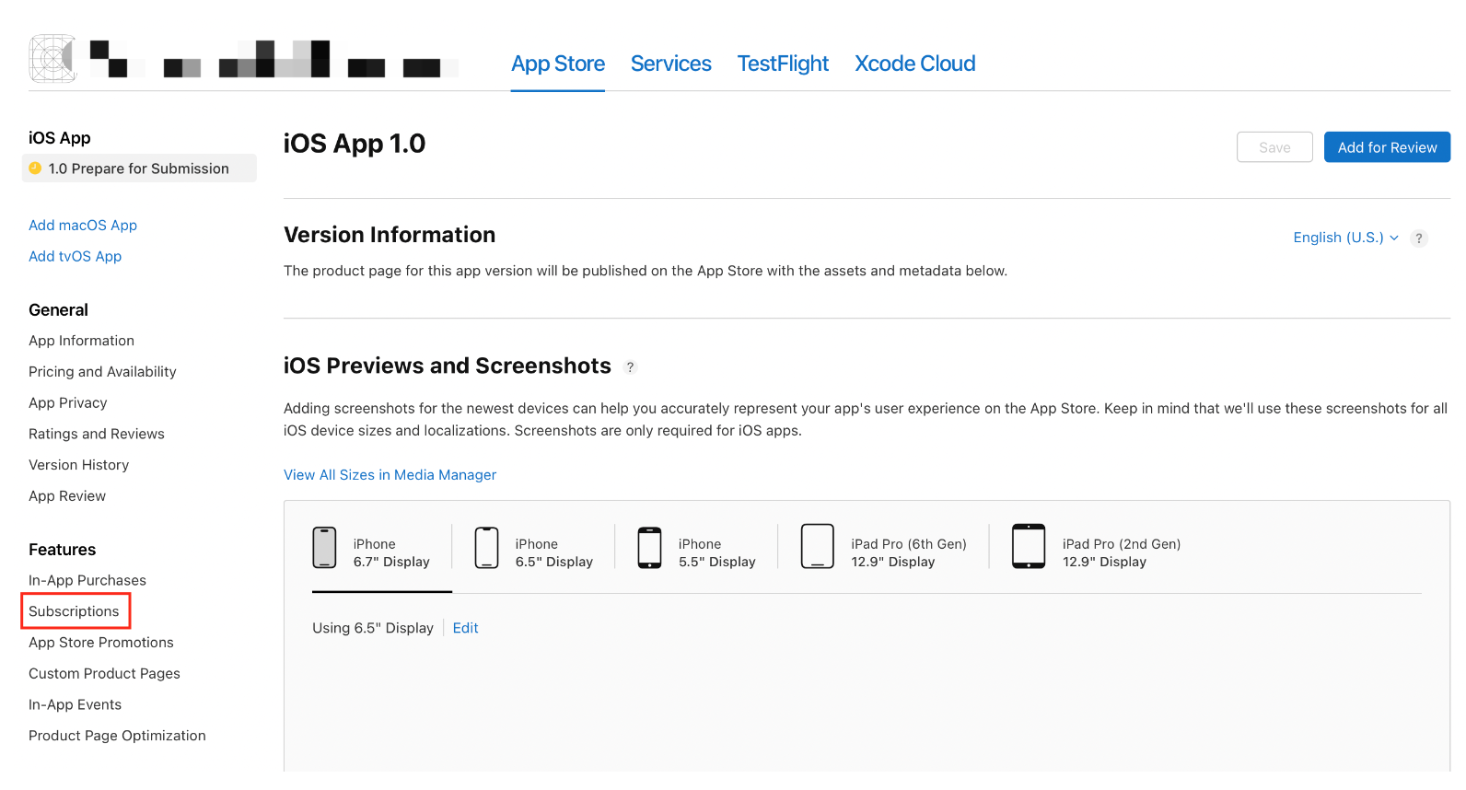Click the iOS Previews and Screenshots heading
1466x790 pixels.
point(448,366)
